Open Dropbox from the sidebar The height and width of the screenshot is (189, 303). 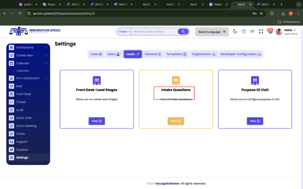coord(22,150)
